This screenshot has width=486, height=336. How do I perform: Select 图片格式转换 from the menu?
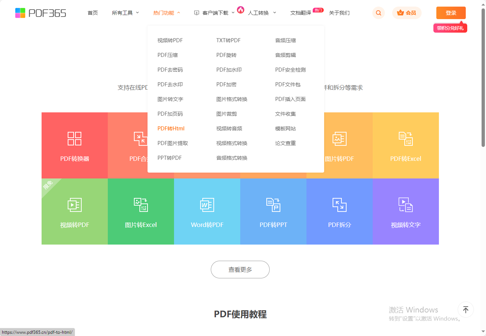pos(231,99)
